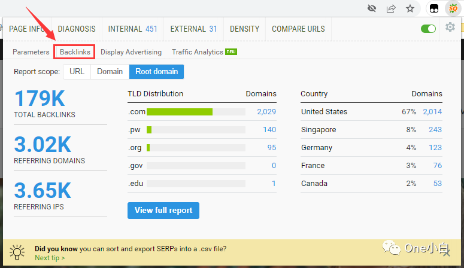Open the Display Advertising sub-tab
Viewport: 464px width, 268px height.
[x=131, y=52]
